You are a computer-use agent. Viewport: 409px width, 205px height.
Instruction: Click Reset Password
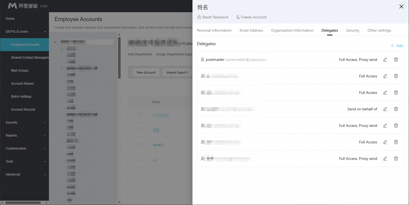click(x=213, y=17)
